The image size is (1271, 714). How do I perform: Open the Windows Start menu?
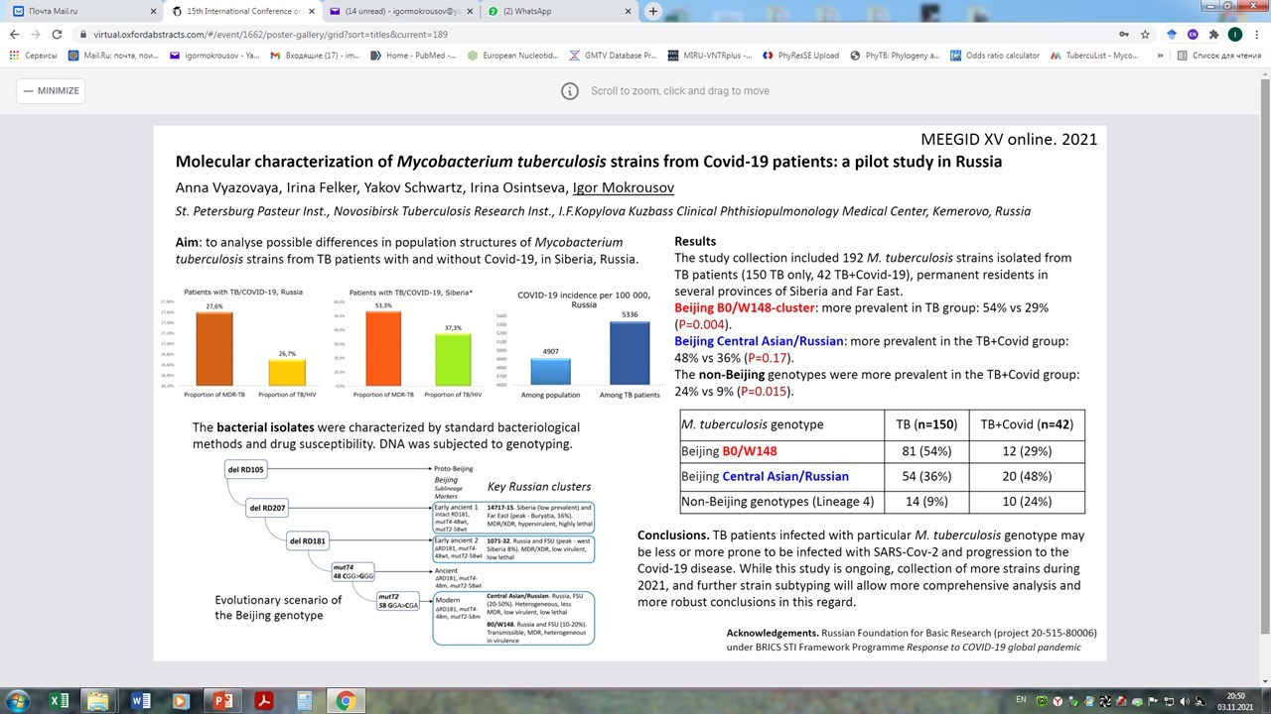pyautogui.click(x=18, y=701)
